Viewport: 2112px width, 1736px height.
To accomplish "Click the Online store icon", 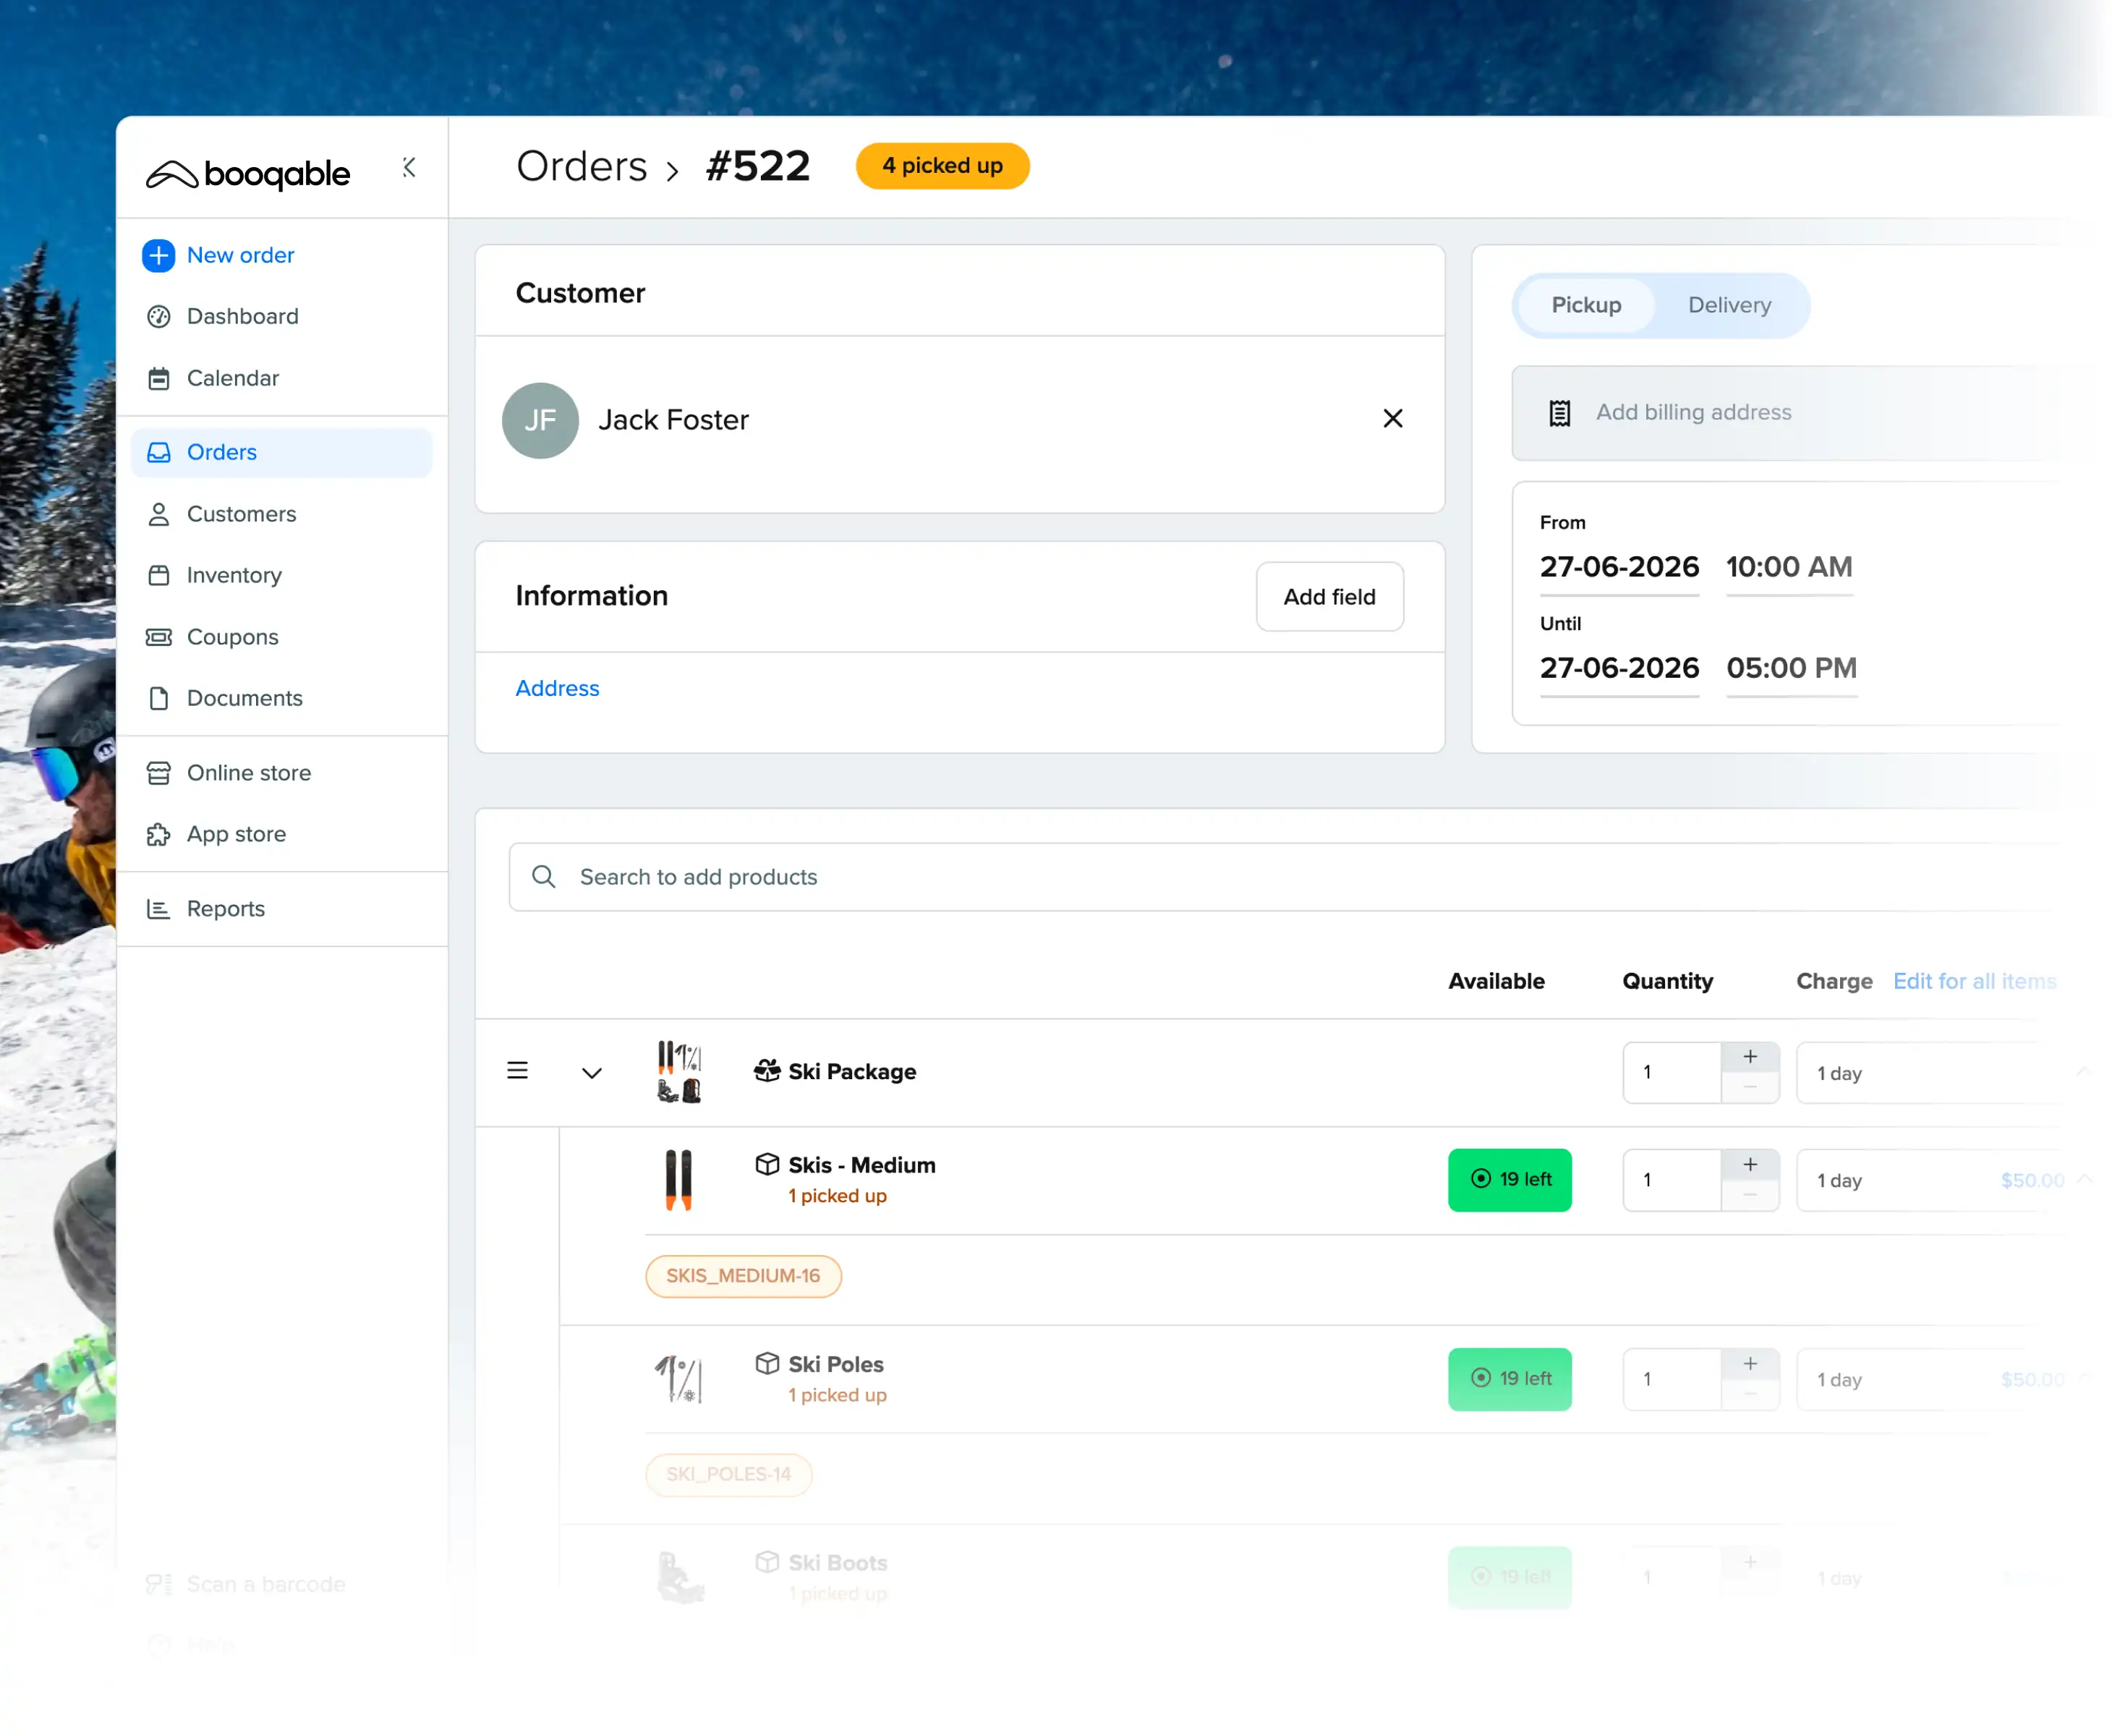I will click(x=159, y=773).
